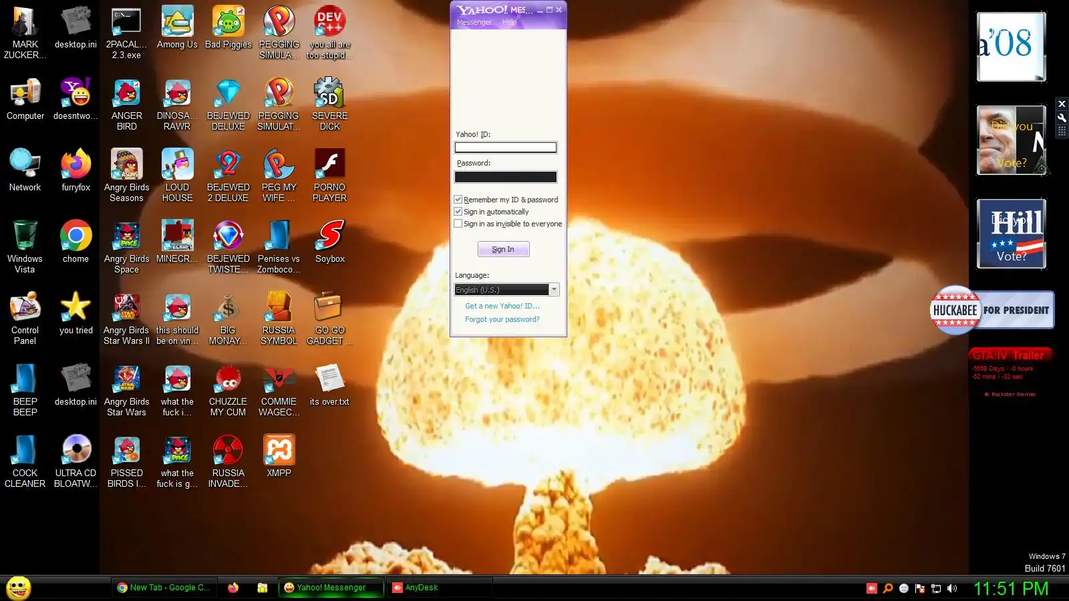The image size is (1069, 601).
Task: Open the network icon in the system tray
Action: 936,588
